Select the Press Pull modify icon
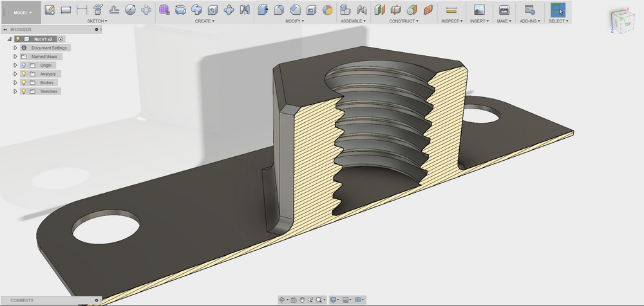The image size is (644, 306). tap(263, 10)
